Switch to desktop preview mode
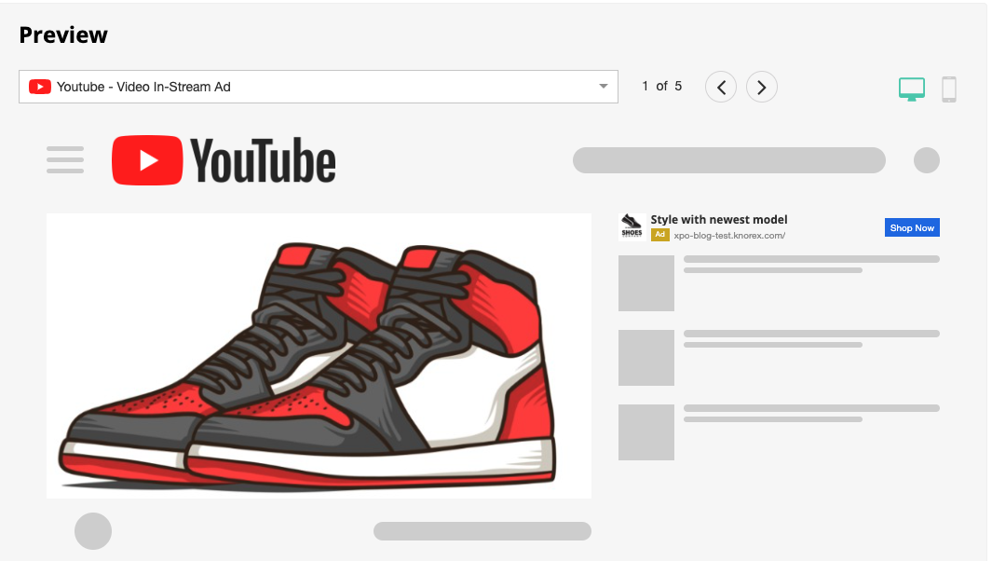The height and width of the screenshot is (561, 992). 911,89
